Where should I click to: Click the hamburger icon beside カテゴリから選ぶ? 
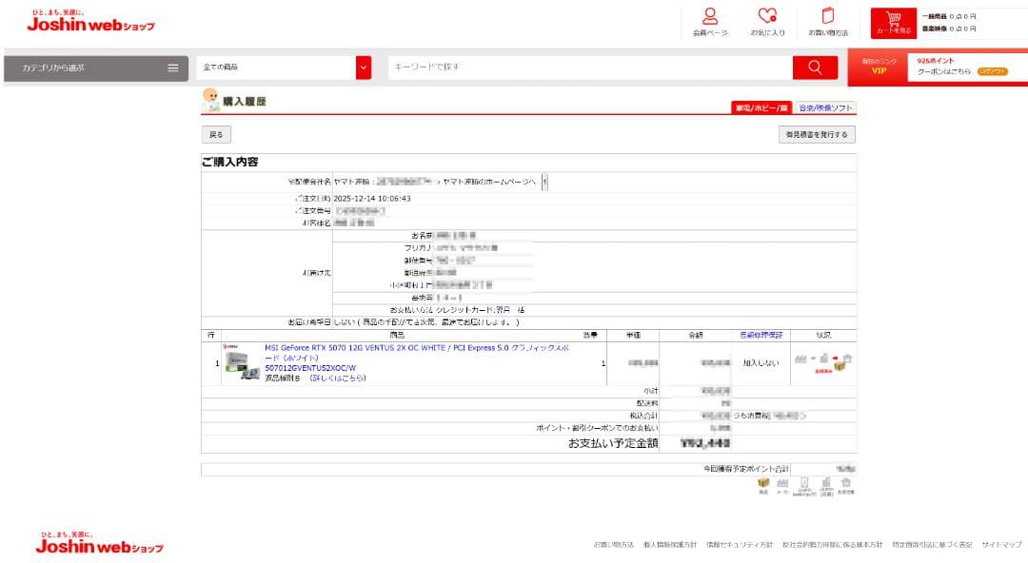point(171,68)
